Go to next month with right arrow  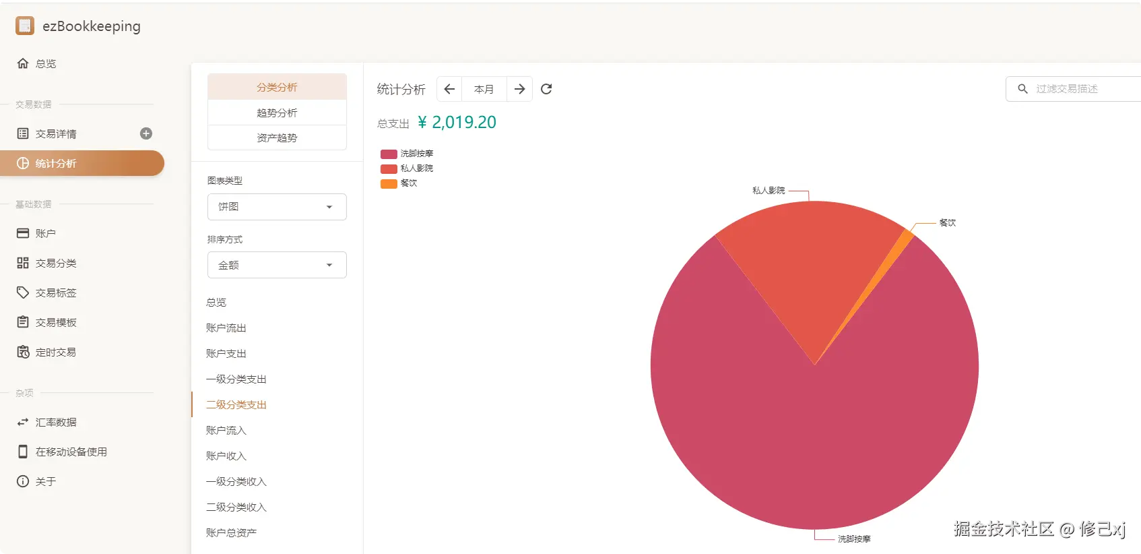click(x=519, y=89)
